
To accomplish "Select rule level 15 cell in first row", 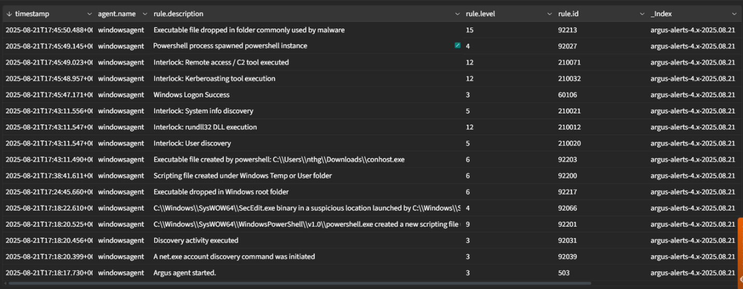I will pyautogui.click(x=470, y=30).
